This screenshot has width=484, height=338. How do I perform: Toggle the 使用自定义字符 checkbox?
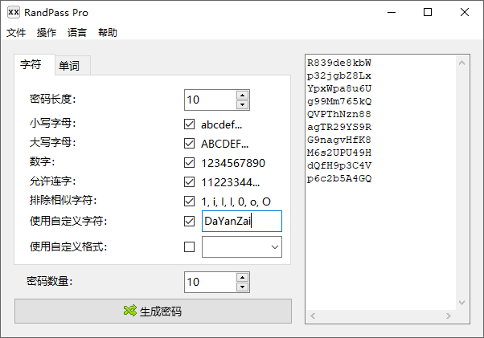(189, 221)
